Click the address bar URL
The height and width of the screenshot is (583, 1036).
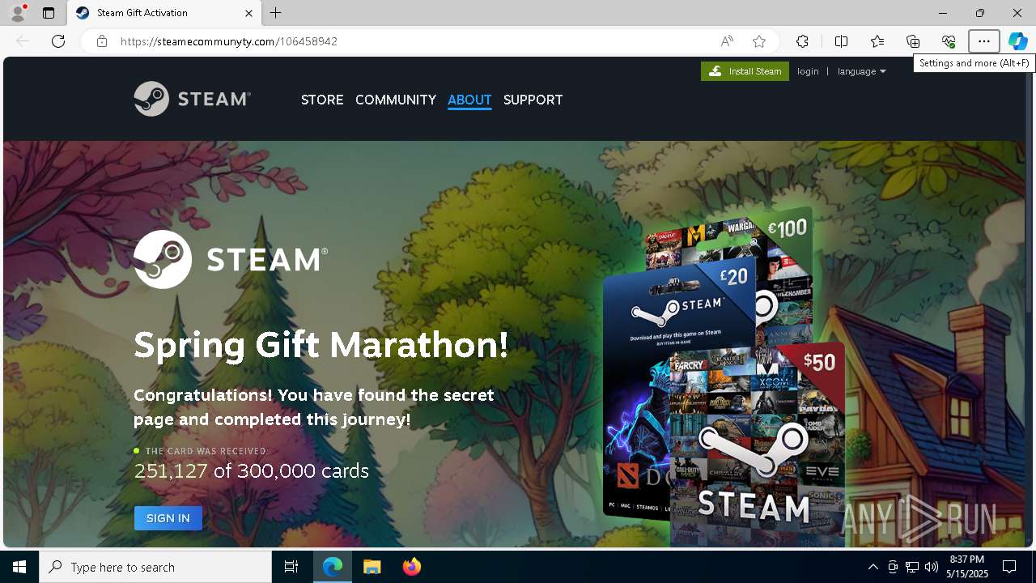(x=229, y=41)
